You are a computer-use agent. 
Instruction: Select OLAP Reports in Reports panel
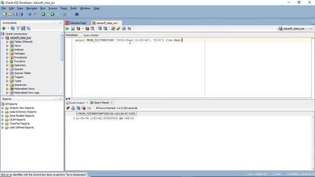click(x=18, y=119)
